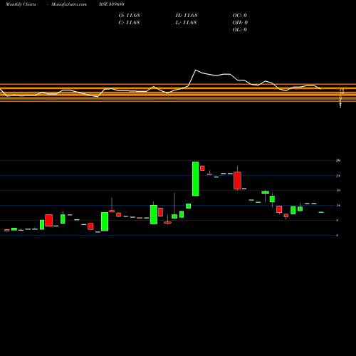
Task: Open the MunafaSutra.com link in header
Action: tap(69, 4)
